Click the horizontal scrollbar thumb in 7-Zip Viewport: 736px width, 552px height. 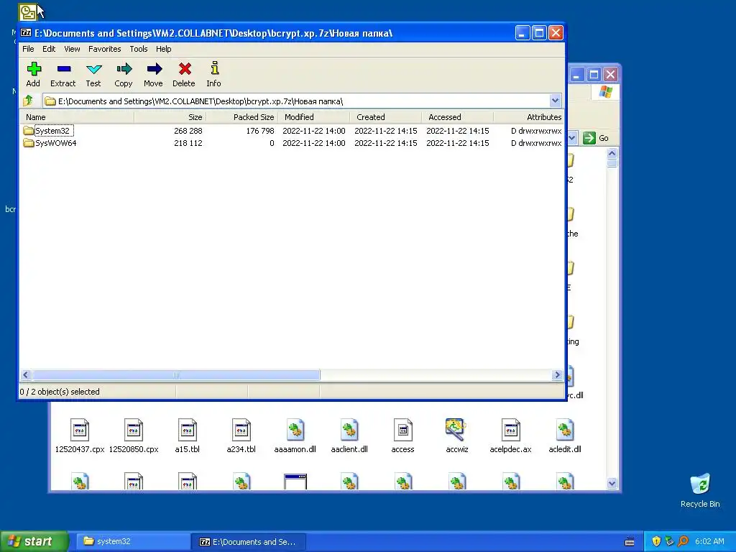176,374
